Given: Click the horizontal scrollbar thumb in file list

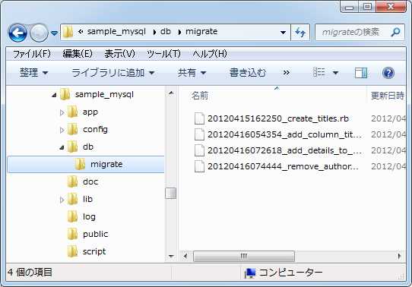Looking at the screenshot, I should [x=244, y=256].
